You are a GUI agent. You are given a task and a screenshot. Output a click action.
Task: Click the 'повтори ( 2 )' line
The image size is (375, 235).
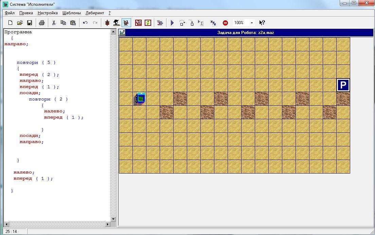48,99
